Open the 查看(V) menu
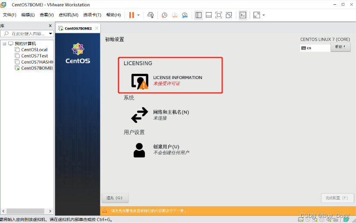 pos(47,15)
